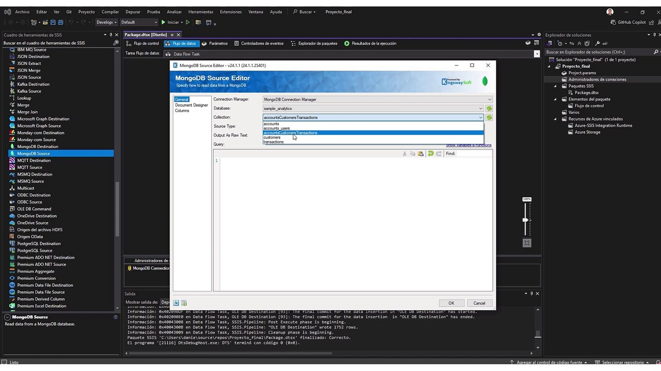Open the Default platform dropdown in toolbar
The width and height of the screenshot is (661, 371).
click(139, 22)
